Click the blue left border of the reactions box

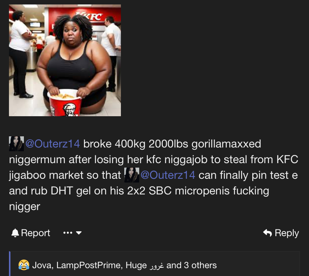(10, 264)
